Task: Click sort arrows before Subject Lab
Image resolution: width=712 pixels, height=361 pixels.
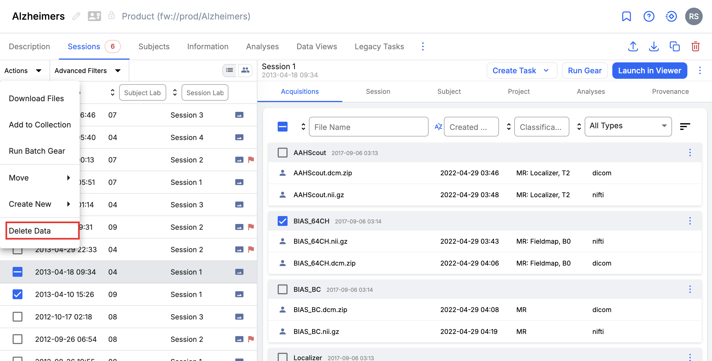Action: point(112,92)
